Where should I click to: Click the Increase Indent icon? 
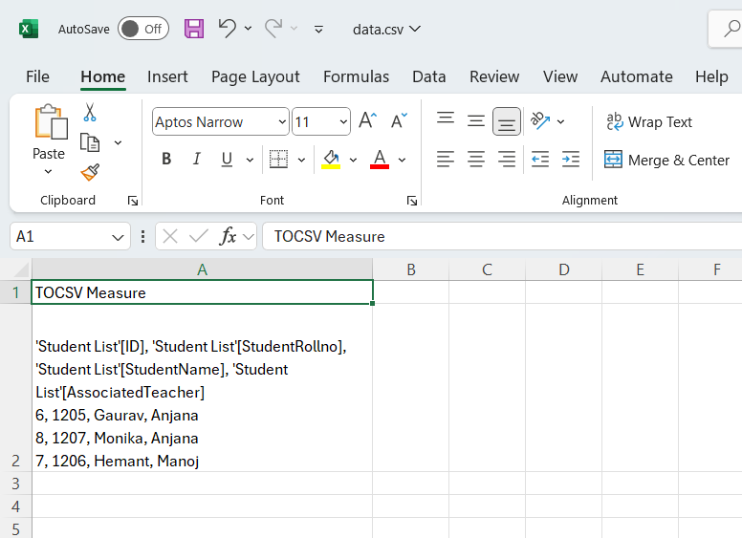571,160
